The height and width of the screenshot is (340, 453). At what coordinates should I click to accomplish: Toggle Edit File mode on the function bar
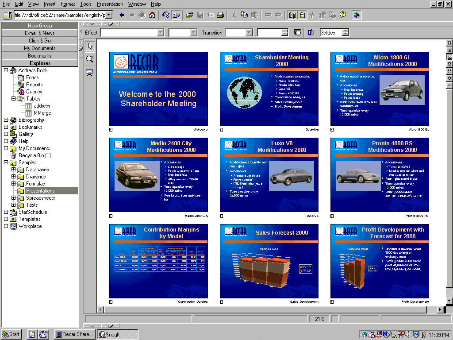pos(177,15)
